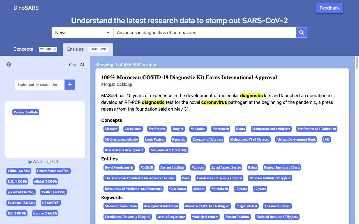This screenshot has height=224, width=359.
Task: Click the Mohammed VI of Morocco tag
Action: coord(250,139)
